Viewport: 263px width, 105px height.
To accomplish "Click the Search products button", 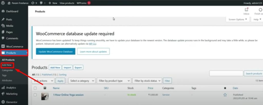I will point(254,73).
